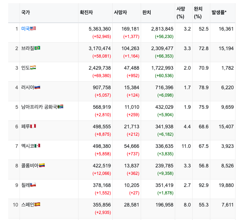Click Brazil confirmed cases 3,170,474
The height and width of the screenshot is (220, 243).
tap(99, 48)
